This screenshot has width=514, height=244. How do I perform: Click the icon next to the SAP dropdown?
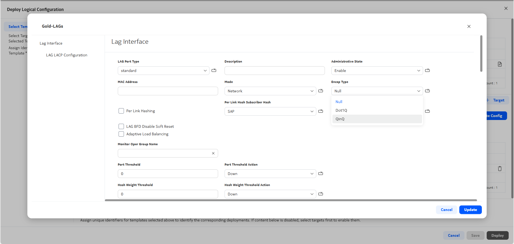tap(321, 111)
